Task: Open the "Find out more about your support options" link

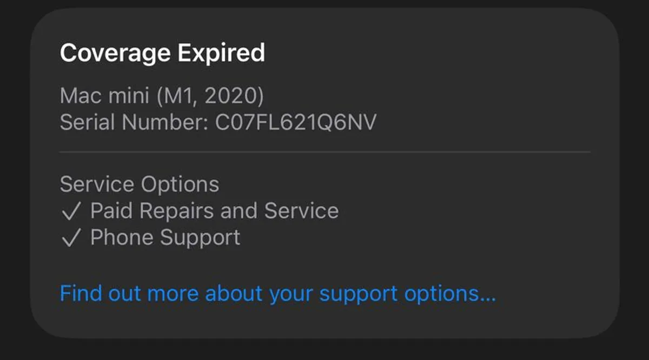Action: click(277, 294)
